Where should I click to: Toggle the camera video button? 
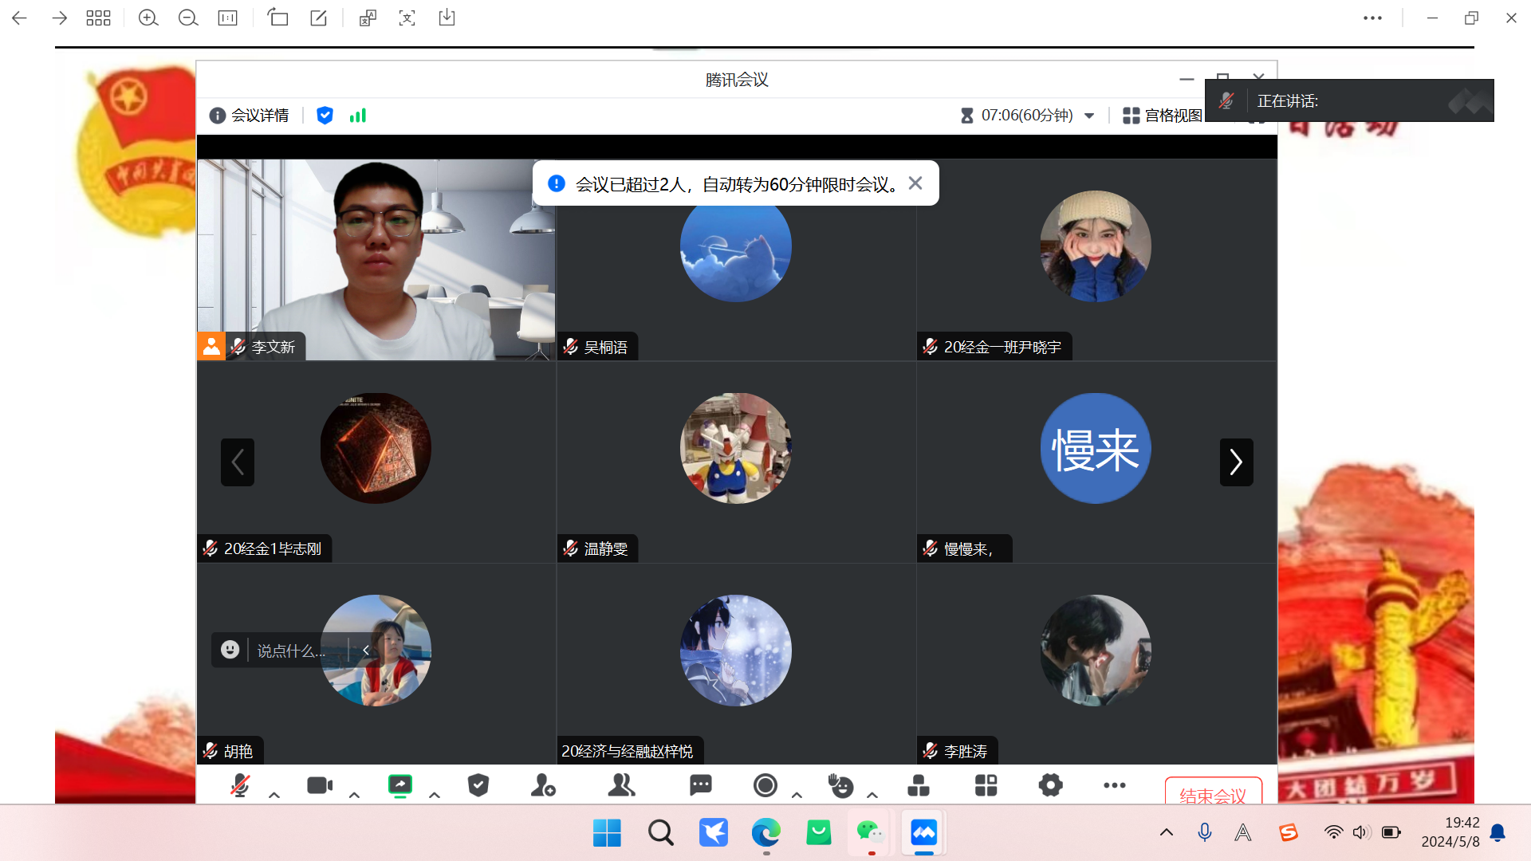tap(320, 786)
